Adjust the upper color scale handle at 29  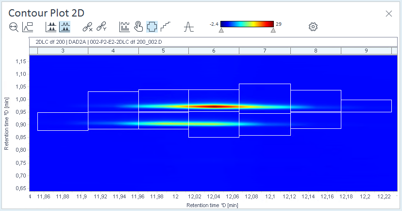273,30
